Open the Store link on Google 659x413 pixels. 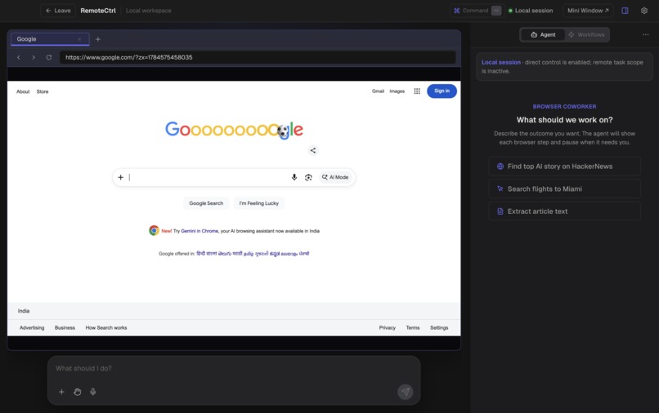43,91
